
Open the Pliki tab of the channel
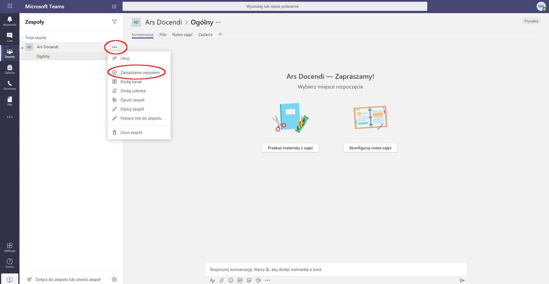pyautogui.click(x=163, y=35)
